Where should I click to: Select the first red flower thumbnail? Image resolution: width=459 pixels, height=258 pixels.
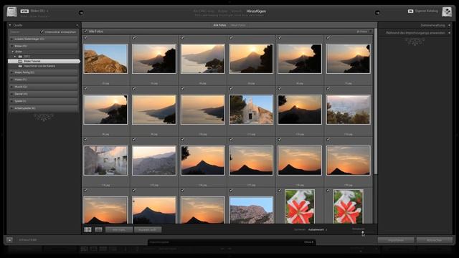coord(300,206)
